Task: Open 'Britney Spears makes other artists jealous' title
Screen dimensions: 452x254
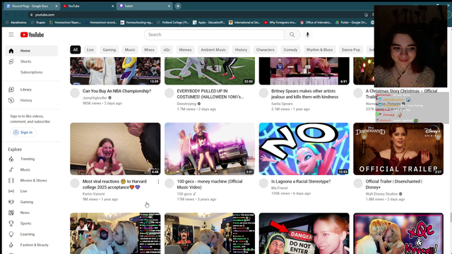Action: pyautogui.click(x=304, y=94)
